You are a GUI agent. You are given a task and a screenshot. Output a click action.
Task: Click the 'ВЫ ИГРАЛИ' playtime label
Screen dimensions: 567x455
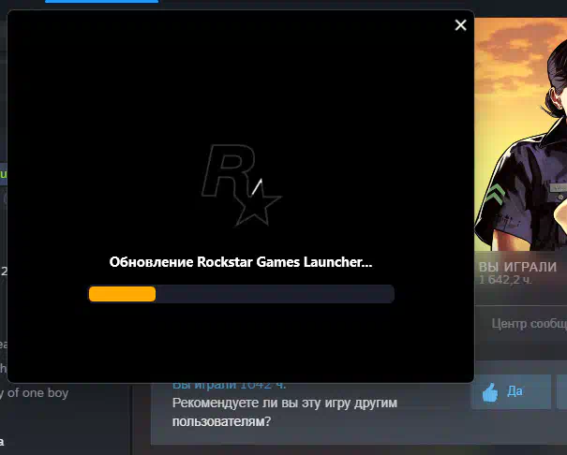click(x=517, y=267)
